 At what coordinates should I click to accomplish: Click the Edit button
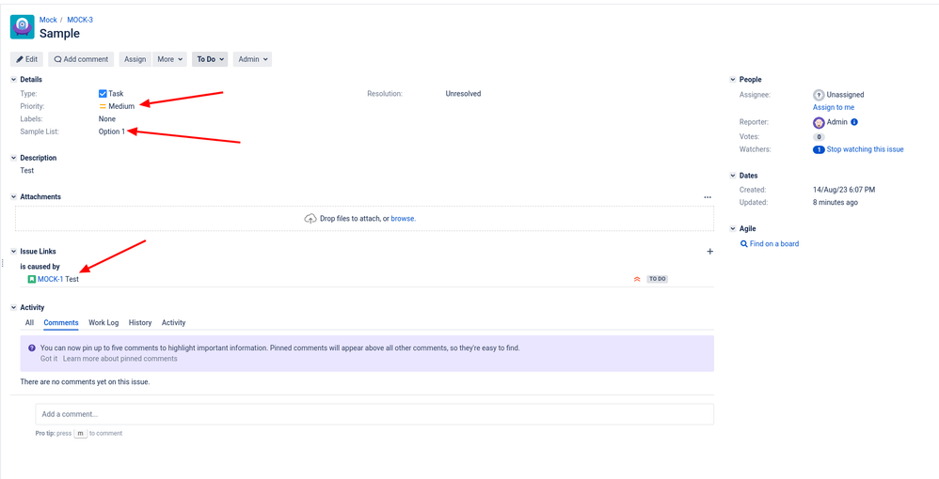coord(27,59)
